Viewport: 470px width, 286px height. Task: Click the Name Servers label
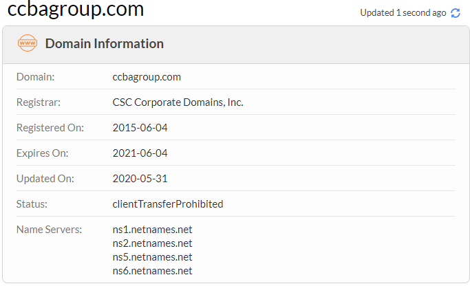click(49, 230)
